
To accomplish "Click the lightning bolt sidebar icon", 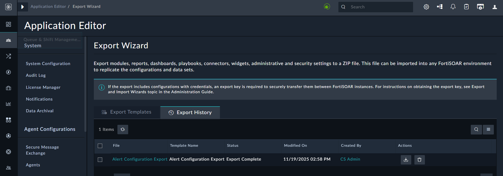I will pos(8,72).
